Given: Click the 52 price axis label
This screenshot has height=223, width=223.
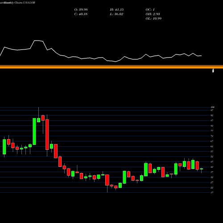Looking at the screenshot, I should click(212, 157).
